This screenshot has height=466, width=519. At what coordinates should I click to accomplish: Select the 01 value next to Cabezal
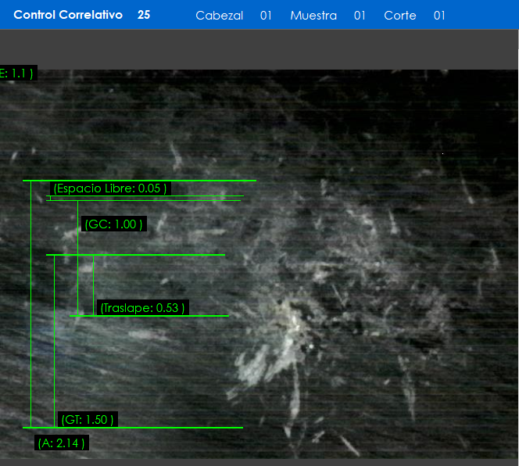[266, 16]
